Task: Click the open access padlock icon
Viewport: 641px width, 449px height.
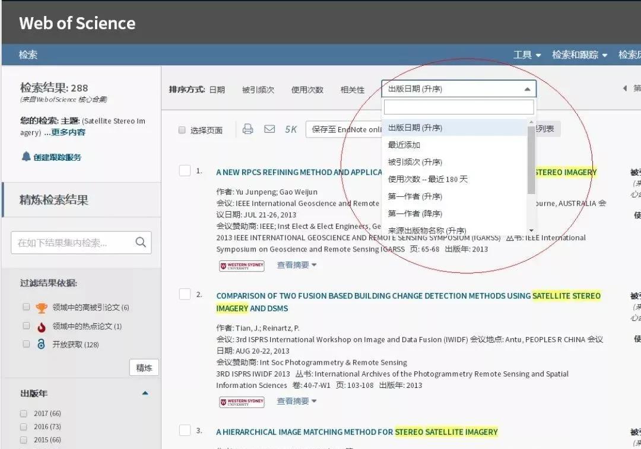Action: tap(40, 344)
